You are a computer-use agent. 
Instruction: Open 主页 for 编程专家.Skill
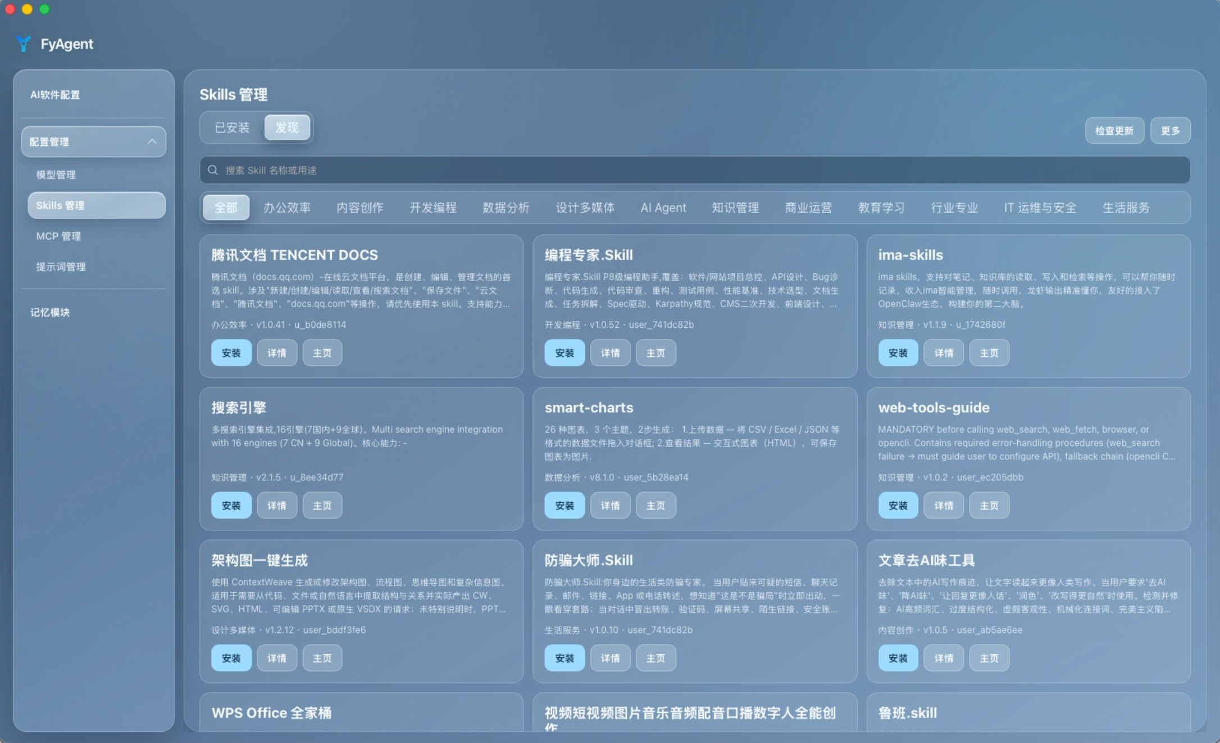pyautogui.click(x=655, y=353)
